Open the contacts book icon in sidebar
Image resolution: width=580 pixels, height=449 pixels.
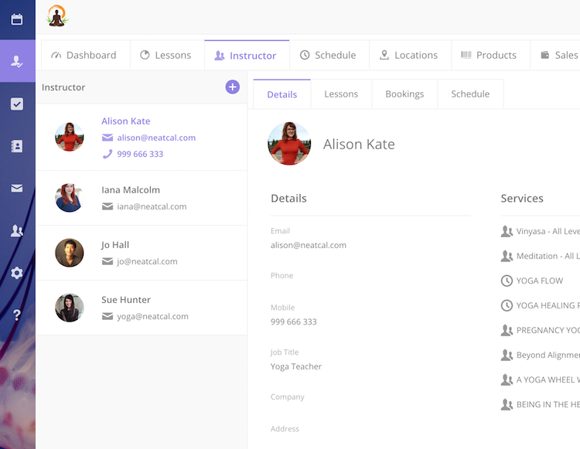pyautogui.click(x=17, y=146)
